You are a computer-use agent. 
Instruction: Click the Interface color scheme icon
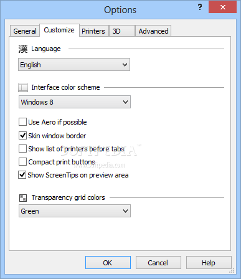pos(23,87)
